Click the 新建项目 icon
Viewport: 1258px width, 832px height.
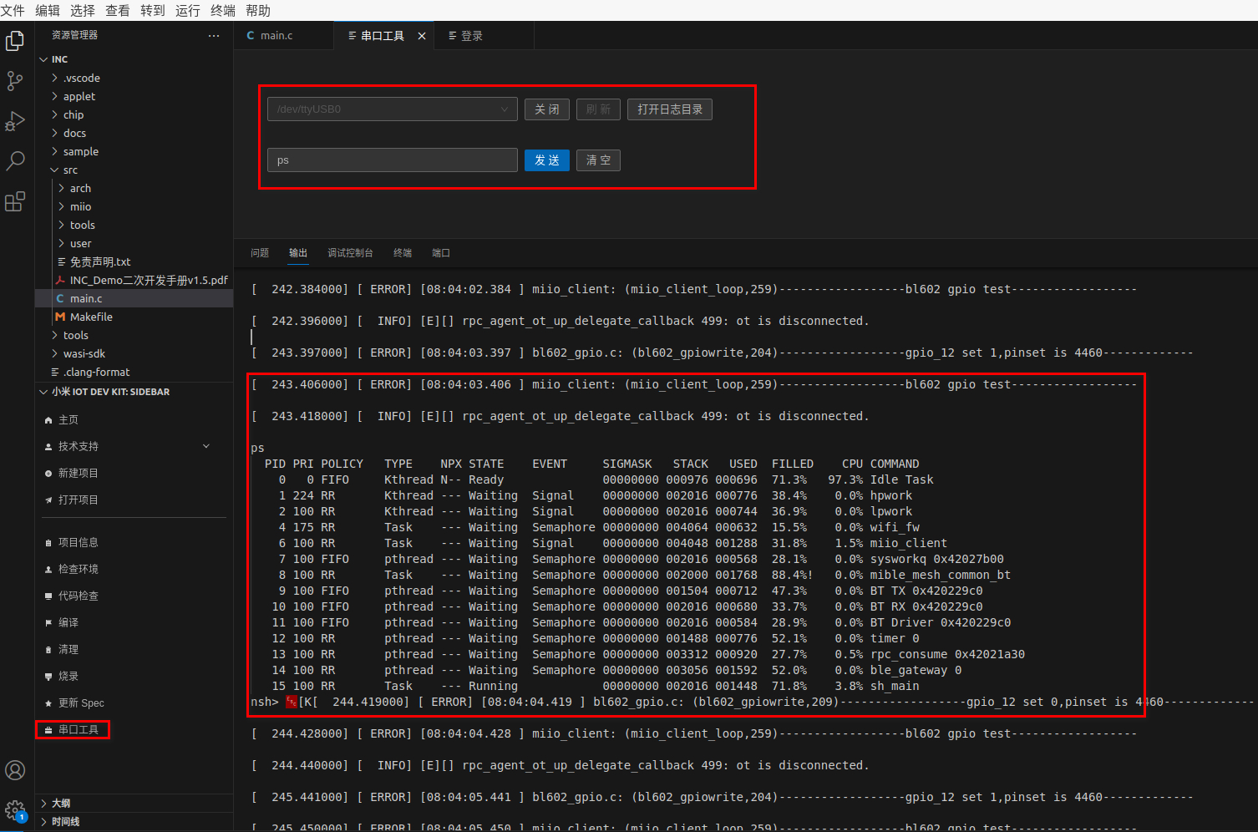[48, 474]
